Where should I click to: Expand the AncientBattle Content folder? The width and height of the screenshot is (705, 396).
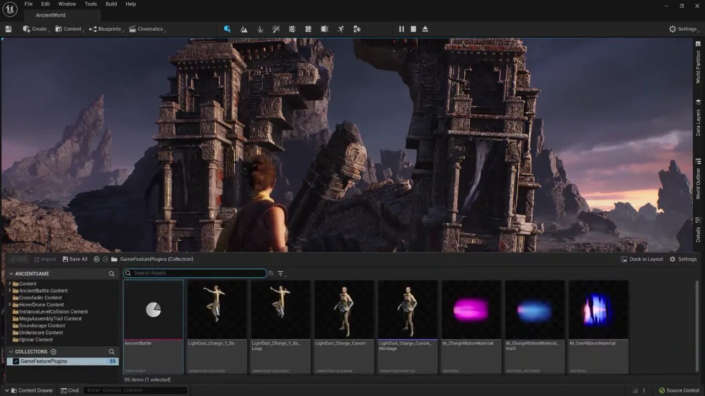9,290
